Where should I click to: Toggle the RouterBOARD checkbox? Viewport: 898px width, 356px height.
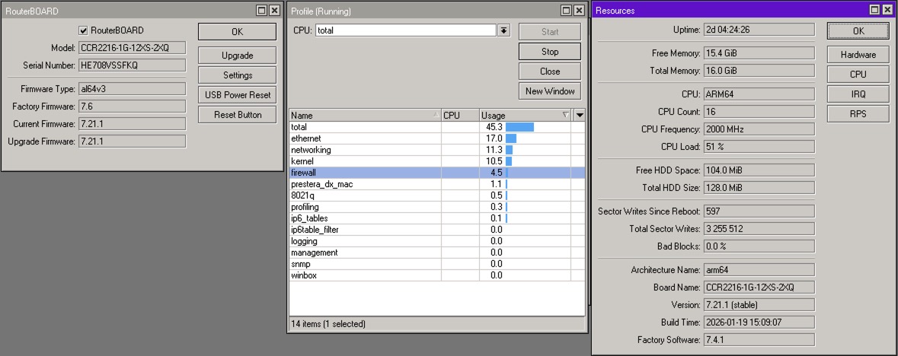click(83, 30)
